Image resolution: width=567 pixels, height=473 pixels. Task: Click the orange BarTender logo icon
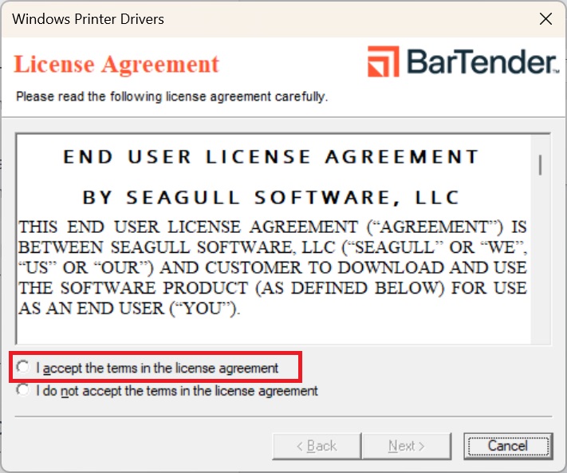pyautogui.click(x=383, y=61)
